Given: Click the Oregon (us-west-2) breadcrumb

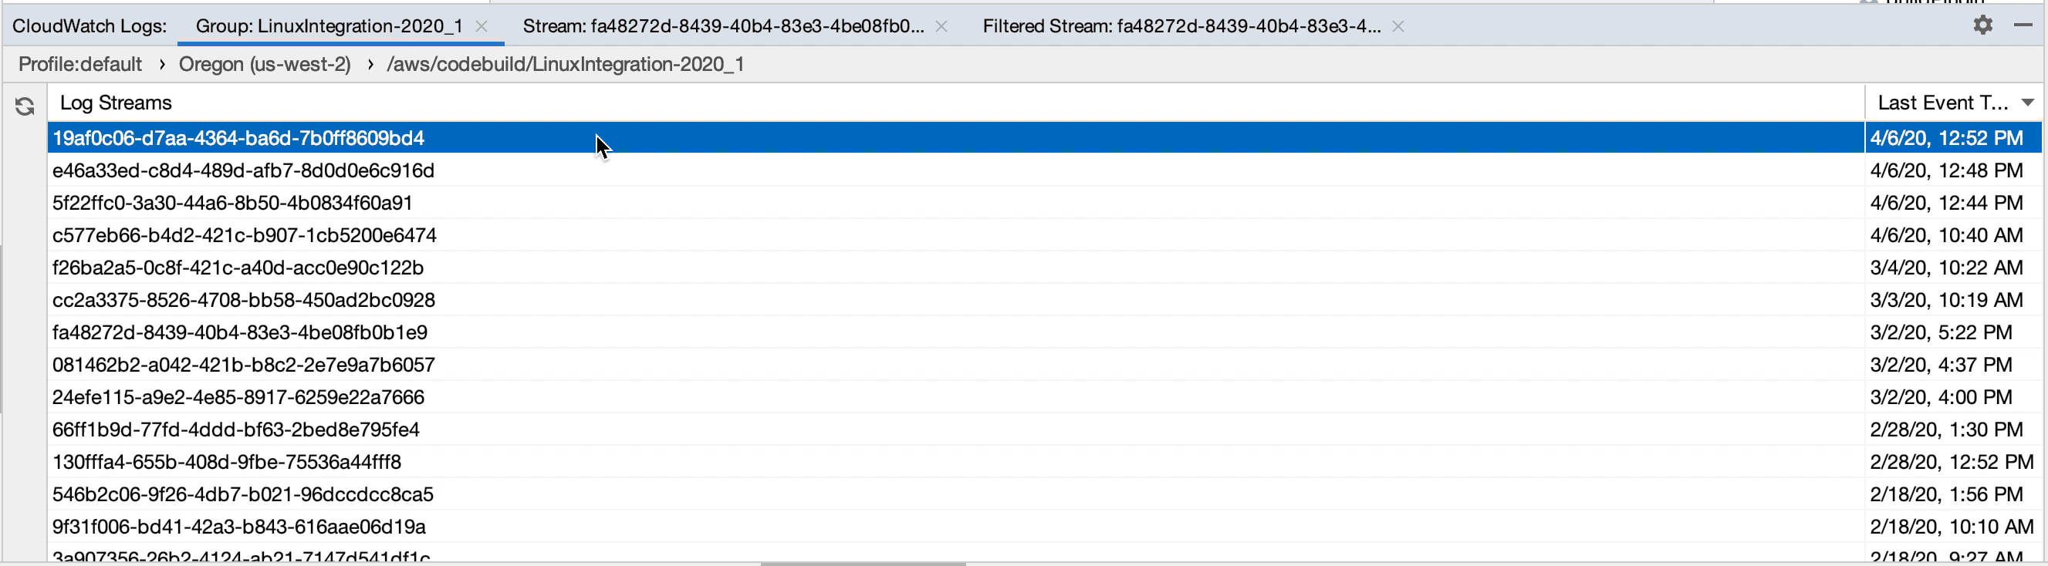Looking at the screenshot, I should tap(264, 65).
